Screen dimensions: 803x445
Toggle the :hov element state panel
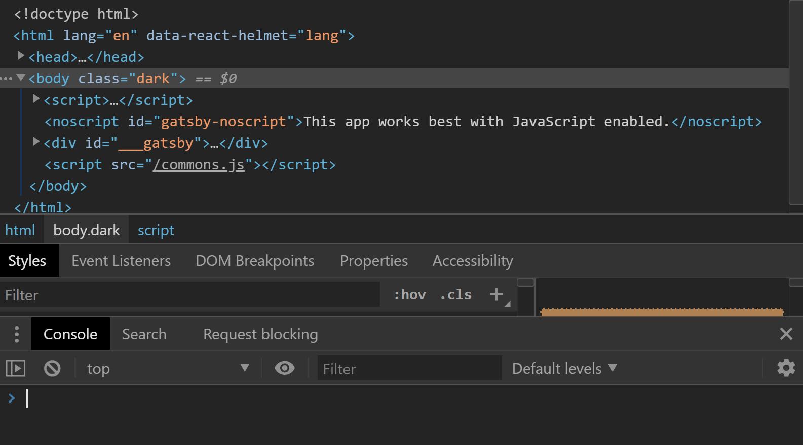coord(409,295)
